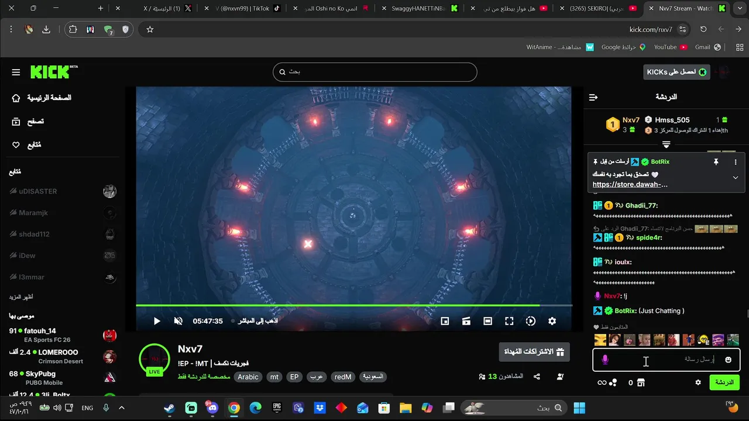
Task: Share the Nxv7 stream
Action: tap(537, 377)
